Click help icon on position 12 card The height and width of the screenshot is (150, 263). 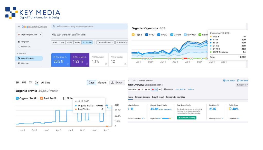point(125,64)
